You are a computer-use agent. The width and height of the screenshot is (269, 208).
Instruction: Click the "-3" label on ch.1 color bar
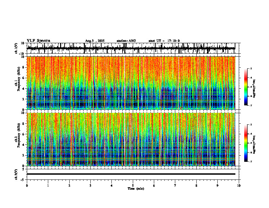[x=251, y=68]
